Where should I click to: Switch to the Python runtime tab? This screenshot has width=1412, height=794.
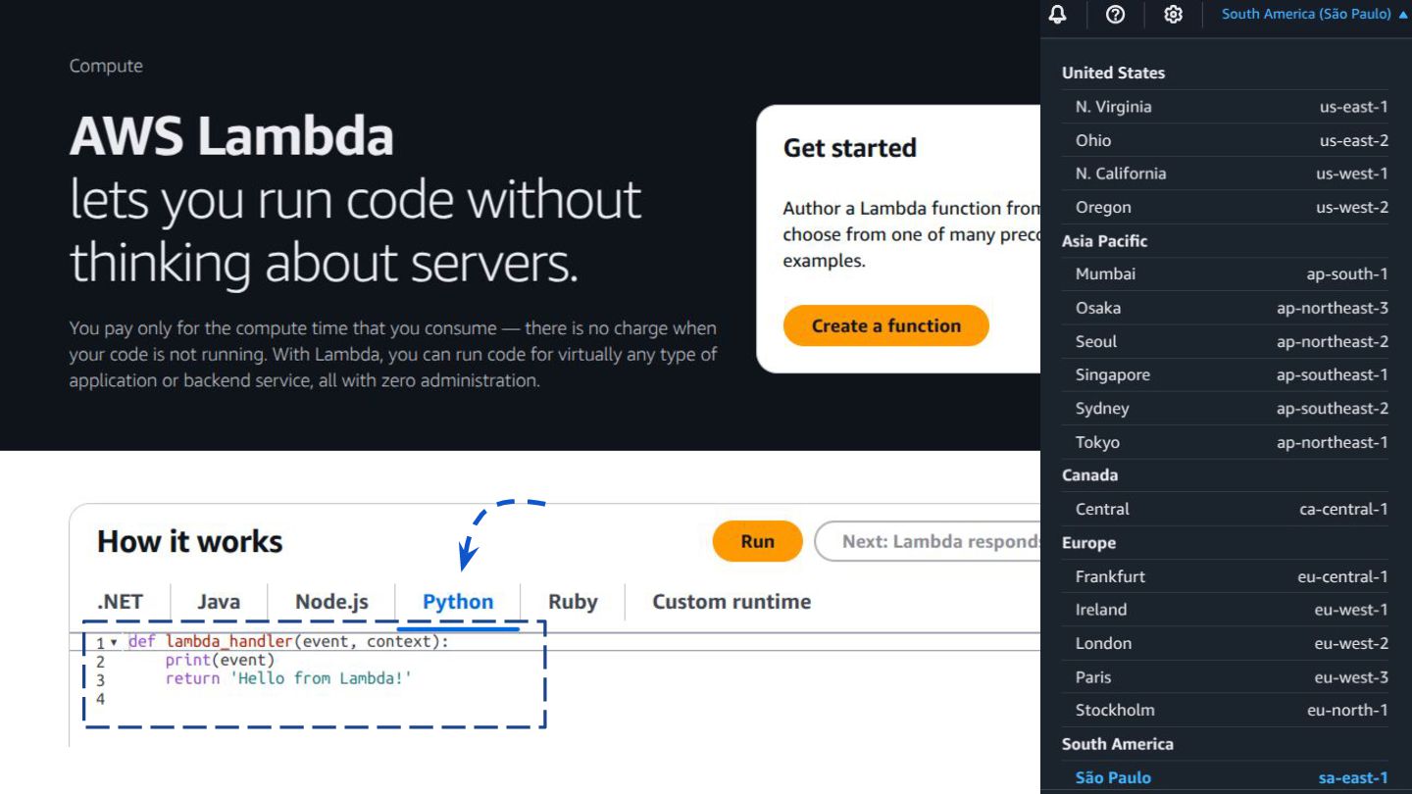tap(458, 602)
